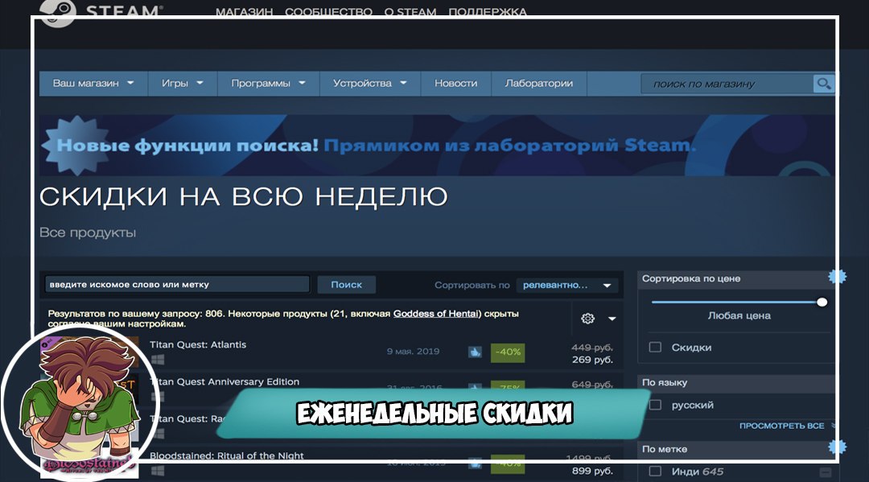The height and width of the screenshot is (482, 869).
Task: Open the Программы dropdown menu
Action: 268,83
